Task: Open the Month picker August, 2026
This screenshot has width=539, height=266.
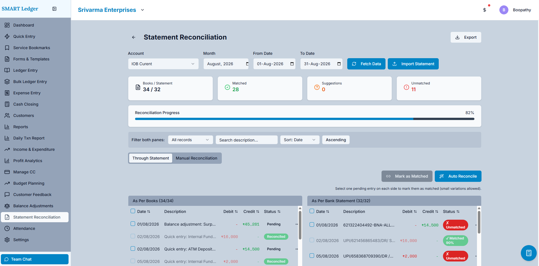Action: [226, 64]
